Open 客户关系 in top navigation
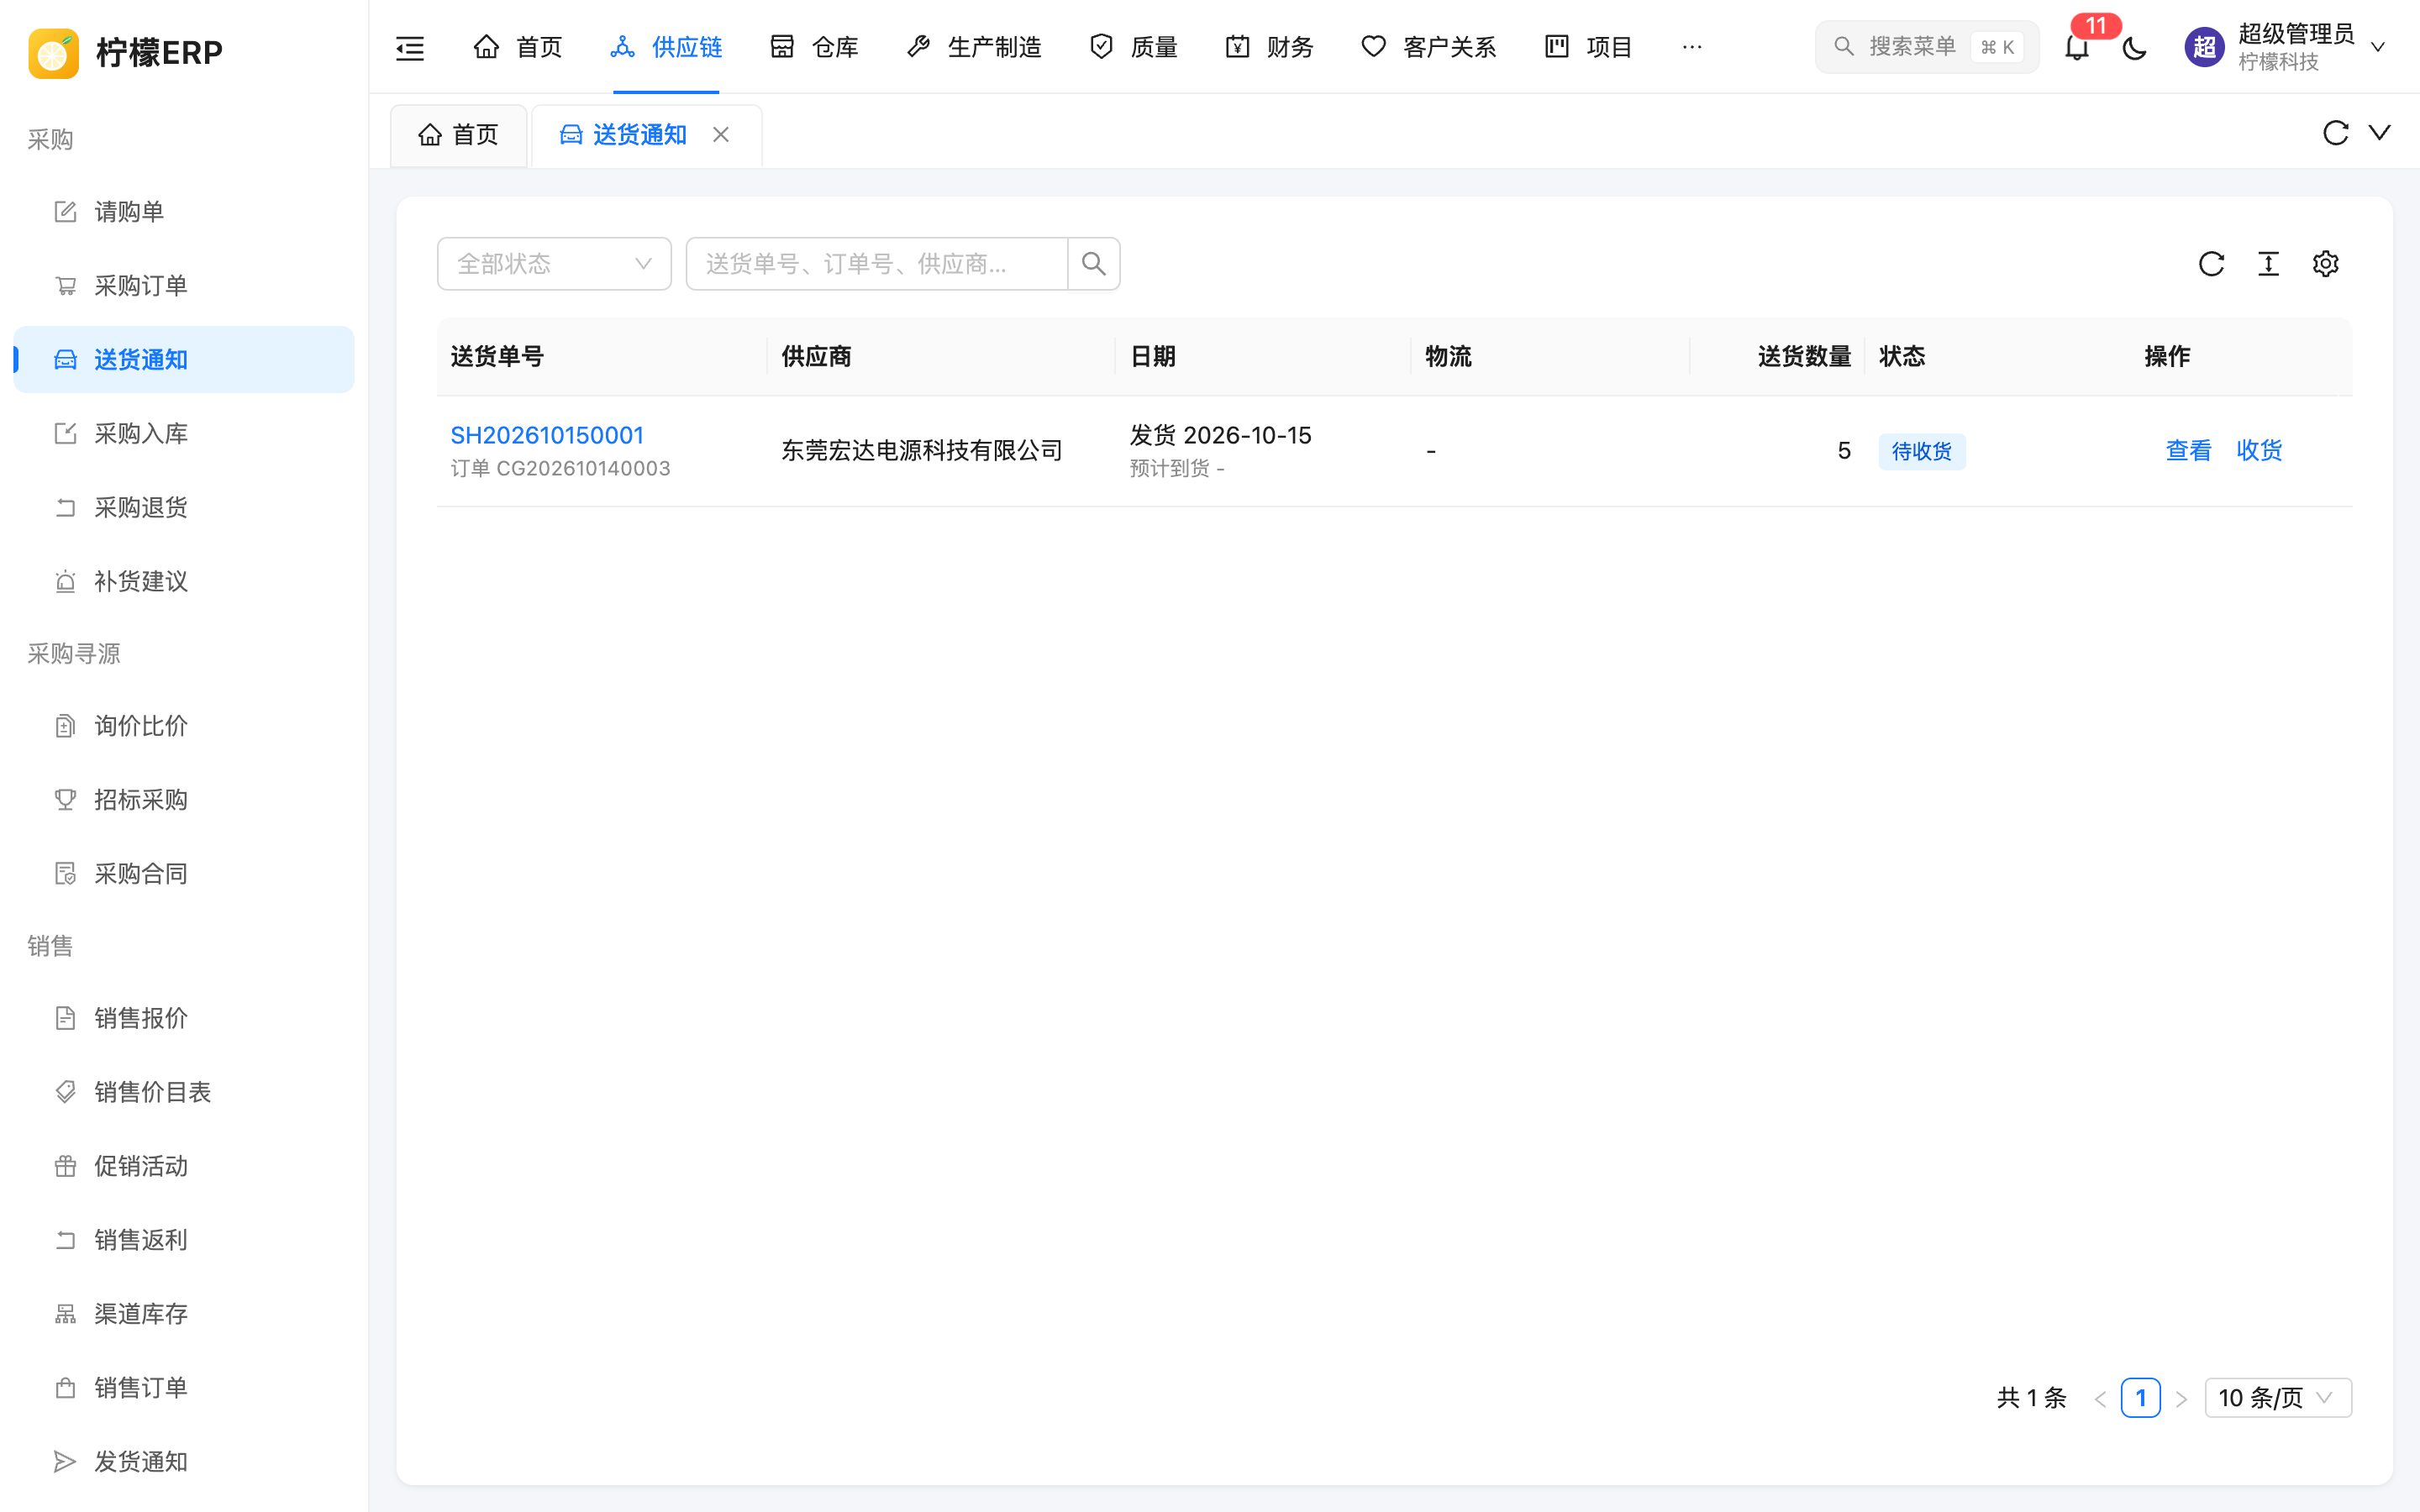 pyautogui.click(x=1428, y=47)
